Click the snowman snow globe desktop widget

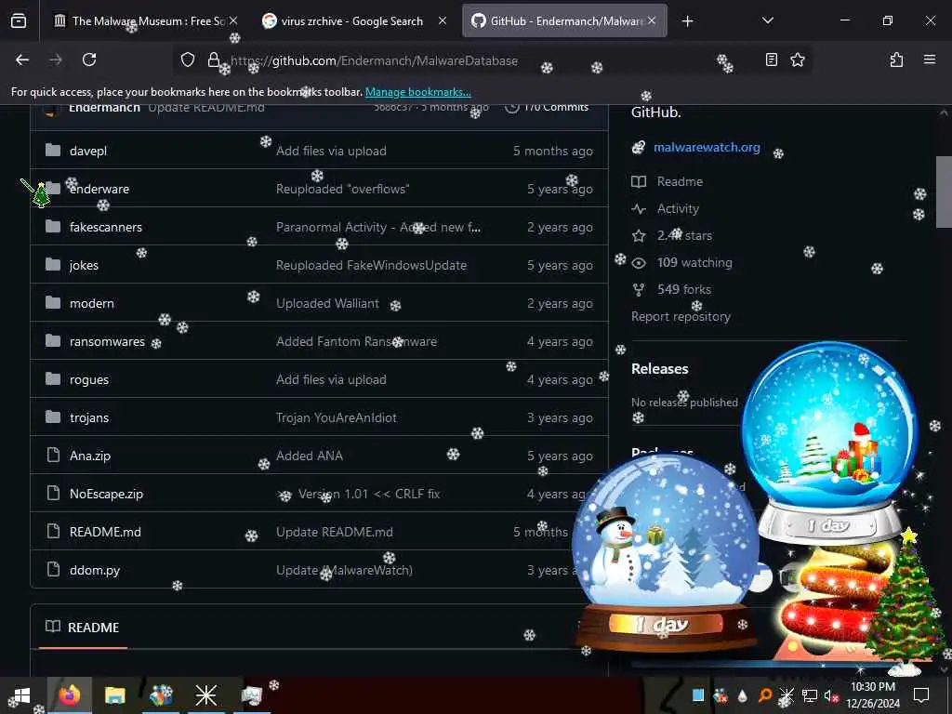(666, 552)
